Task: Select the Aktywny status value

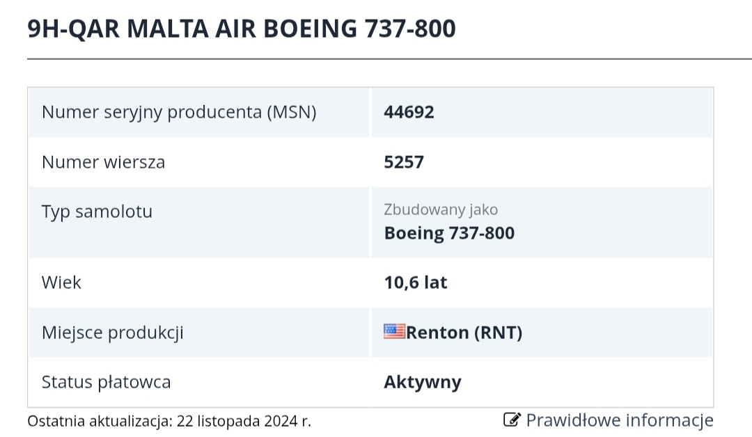Action: pos(422,382)
